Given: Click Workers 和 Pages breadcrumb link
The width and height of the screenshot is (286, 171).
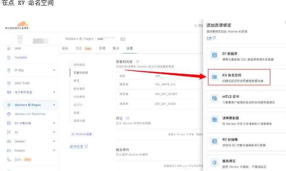Looking at the screenshot, I should 79,39.
